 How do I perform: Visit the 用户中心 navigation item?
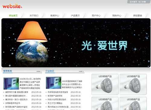tap(96, 16)
